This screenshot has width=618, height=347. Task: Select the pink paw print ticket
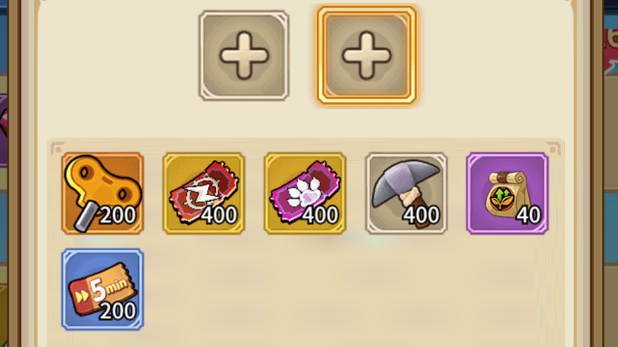pos(305,193)
